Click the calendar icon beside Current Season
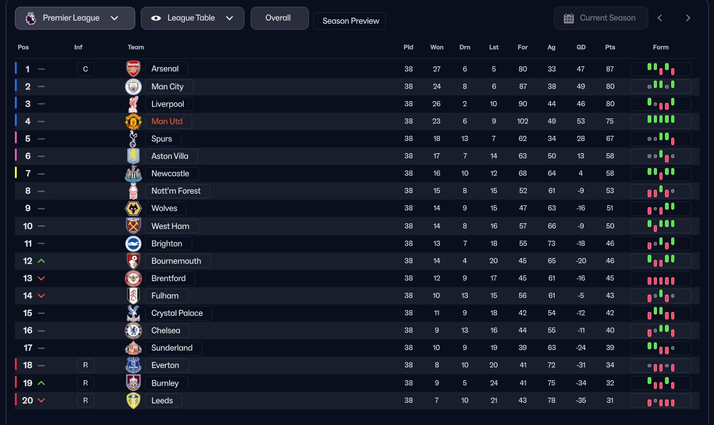This screenshot has height=425, width=714. point(568,18)
